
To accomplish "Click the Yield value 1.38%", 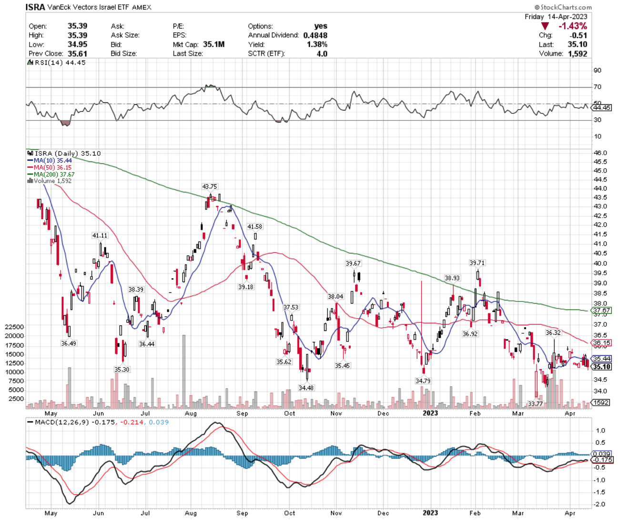I will pyautogui.click(x=317, y=44).
